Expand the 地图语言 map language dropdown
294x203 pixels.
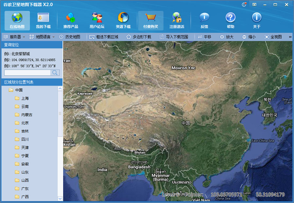tap(42, 37)
